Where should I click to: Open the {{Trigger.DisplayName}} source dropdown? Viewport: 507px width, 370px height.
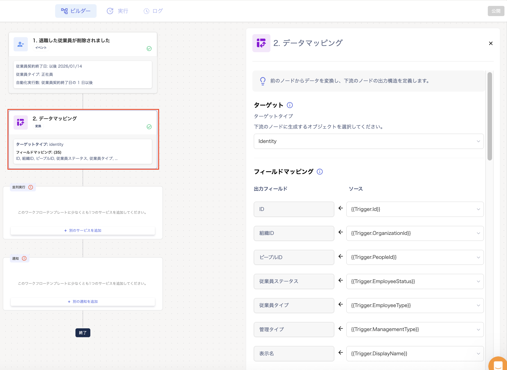[x=415, y=354]
